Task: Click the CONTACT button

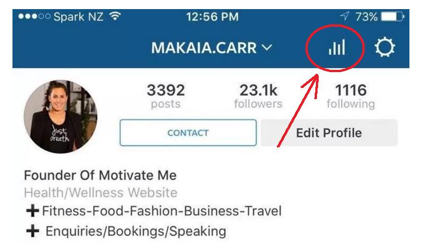Action: click(188, 133)
